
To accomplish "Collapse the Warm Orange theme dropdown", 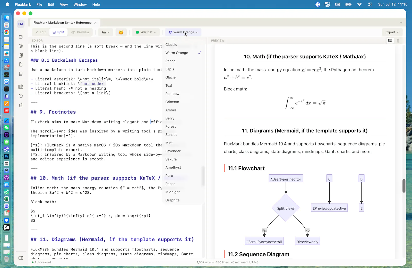I will click(183, 32).
